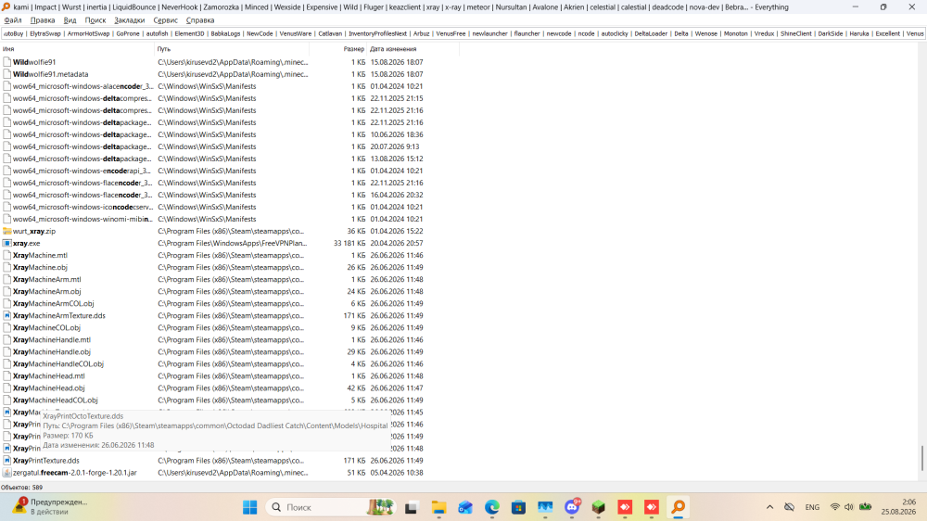Open Microsoft Edge from the taskbar
Viewport: 927px width, 521px height.
[492, 507]
